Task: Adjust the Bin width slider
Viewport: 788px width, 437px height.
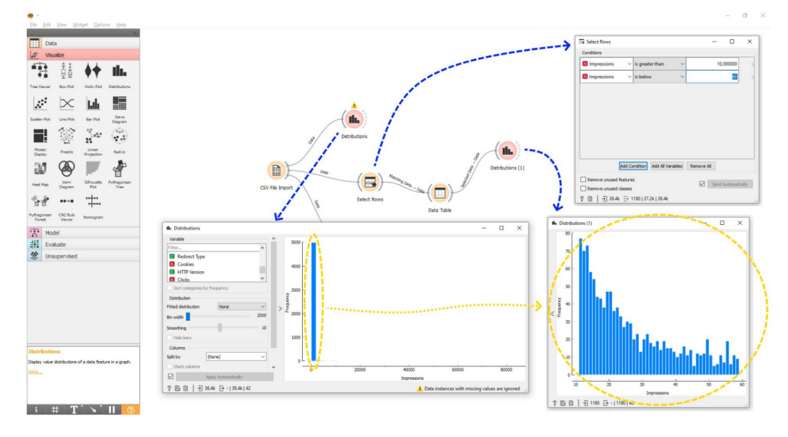Action: point(188,316)
